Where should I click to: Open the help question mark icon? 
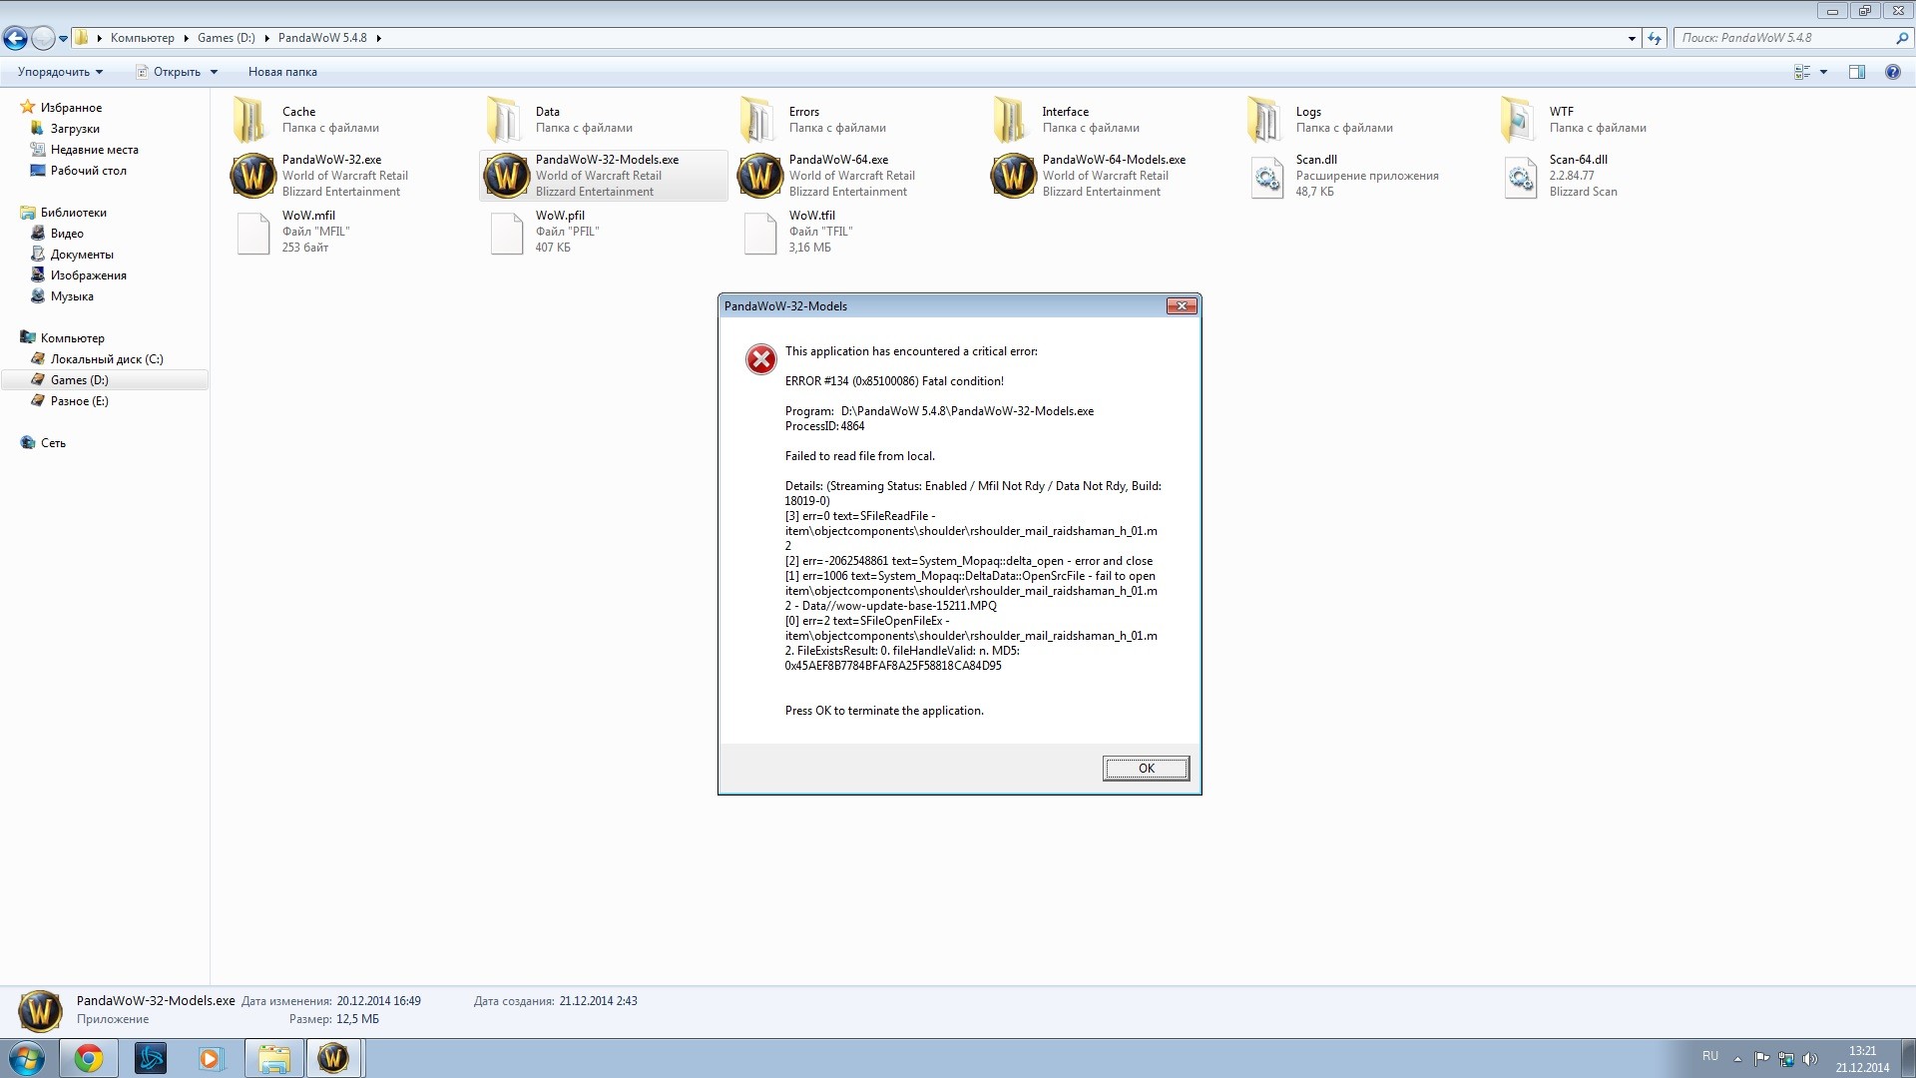coord(1892,72)
